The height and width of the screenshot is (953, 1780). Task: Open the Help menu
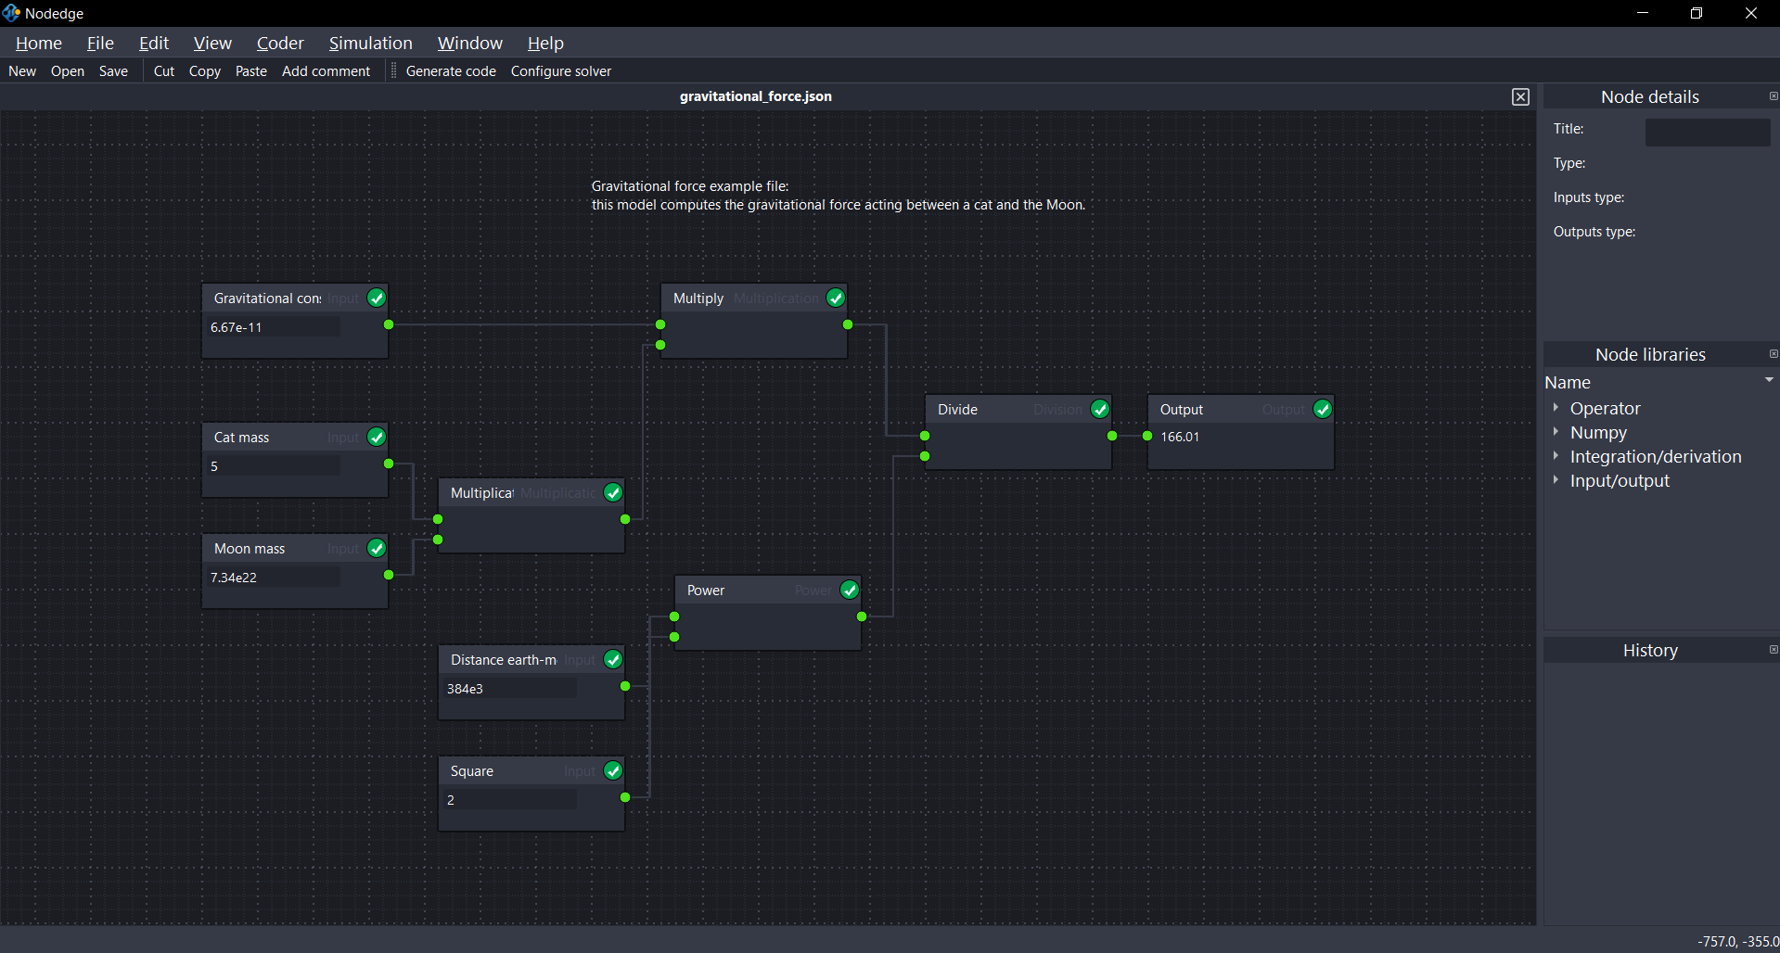pos(545,43)
